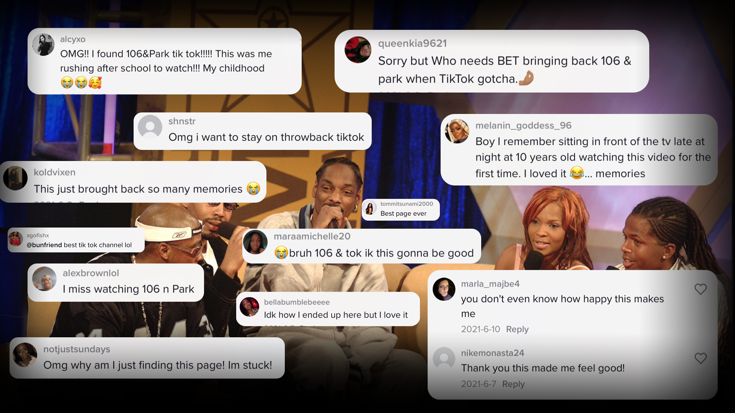Visit the tommitsunami2000 username
Image resolution: width=735 pixels, height=413 pixels.
click(x=407, y=204)
